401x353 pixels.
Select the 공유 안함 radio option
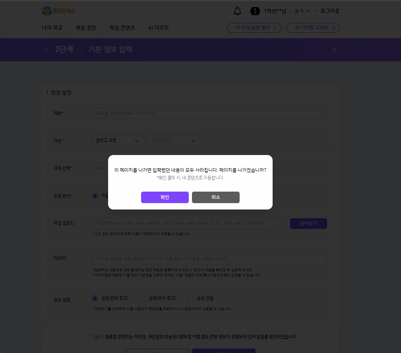tap(191, 298)
